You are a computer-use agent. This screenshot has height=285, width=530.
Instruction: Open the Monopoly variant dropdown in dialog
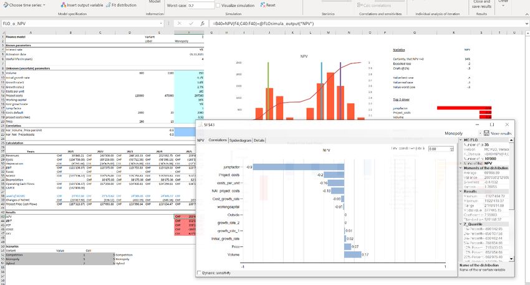click(x=480, y=134)
